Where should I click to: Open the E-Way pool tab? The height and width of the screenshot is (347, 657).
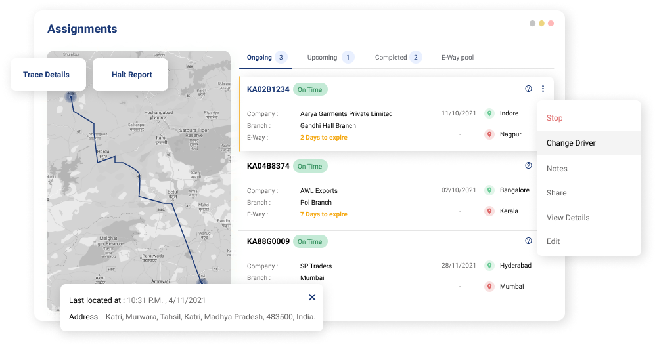click(457, 58)
